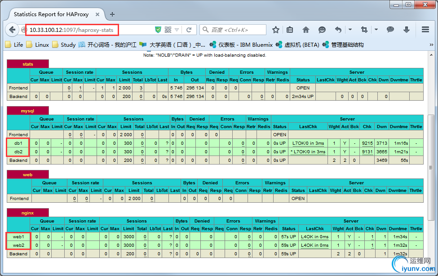Go back with the browser back arrow

pos(12,30)
